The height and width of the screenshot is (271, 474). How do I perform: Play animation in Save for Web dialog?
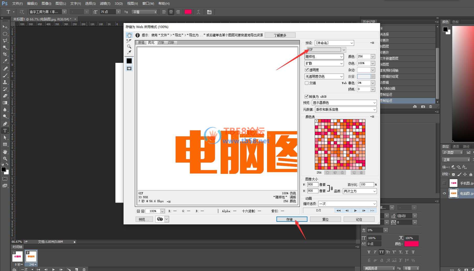pyautogui.click(x=355, y=211)
